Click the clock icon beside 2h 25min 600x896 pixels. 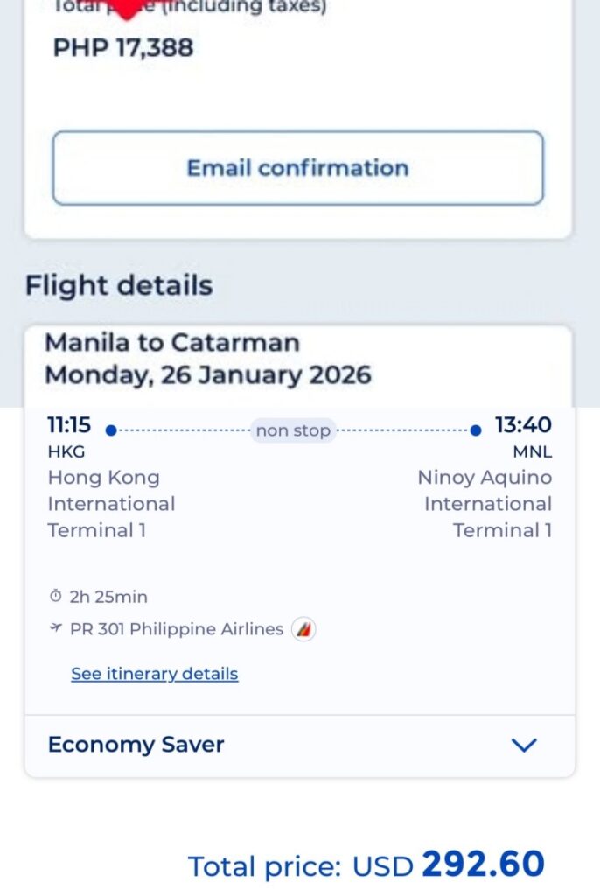click(56, 597)
